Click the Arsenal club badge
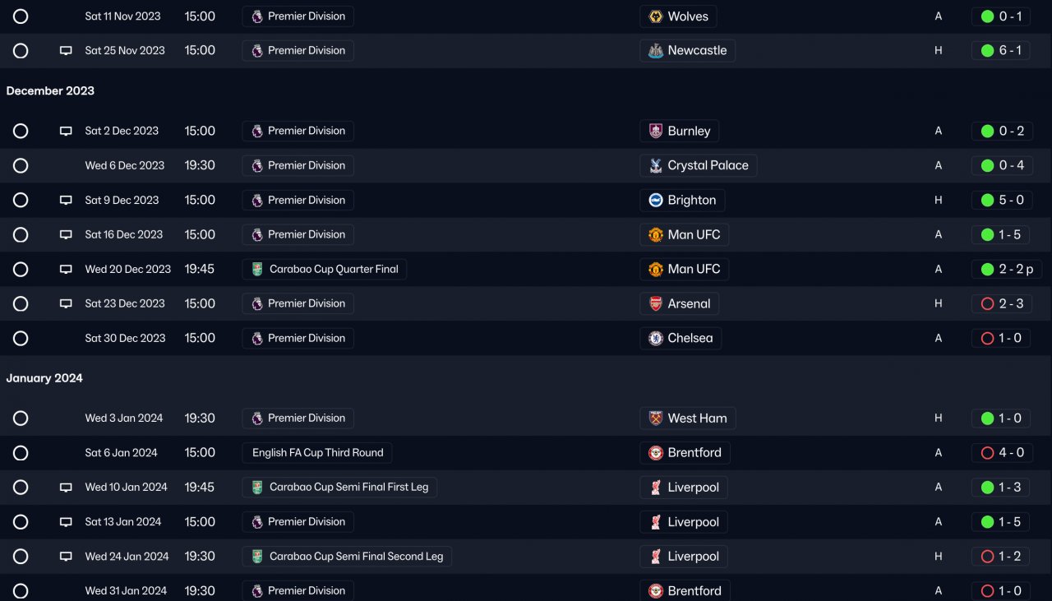 [x=656, y=304]
